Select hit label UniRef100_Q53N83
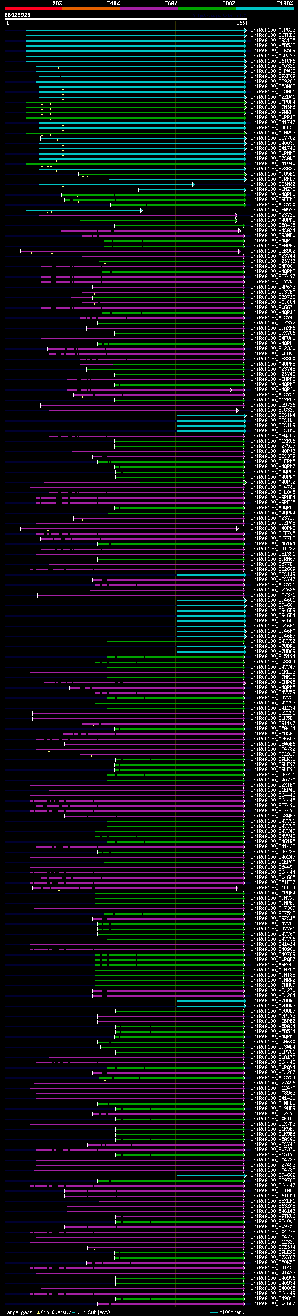 [273, 87]
